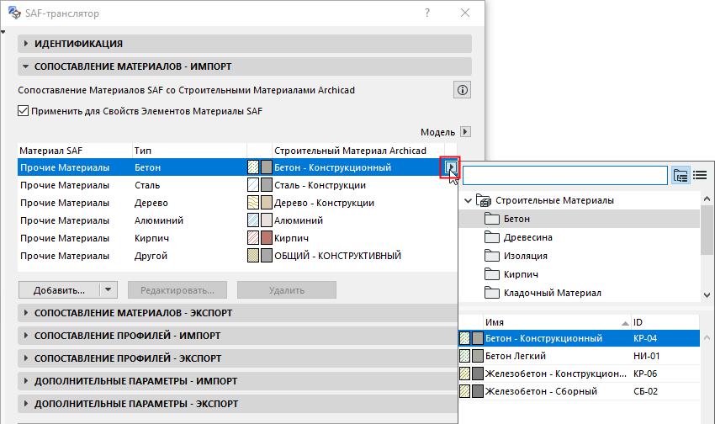This screenshot has width=715, height=424.
Task: Click Бетон - Конструкционный in mapping table
Action: pos(332,167)
